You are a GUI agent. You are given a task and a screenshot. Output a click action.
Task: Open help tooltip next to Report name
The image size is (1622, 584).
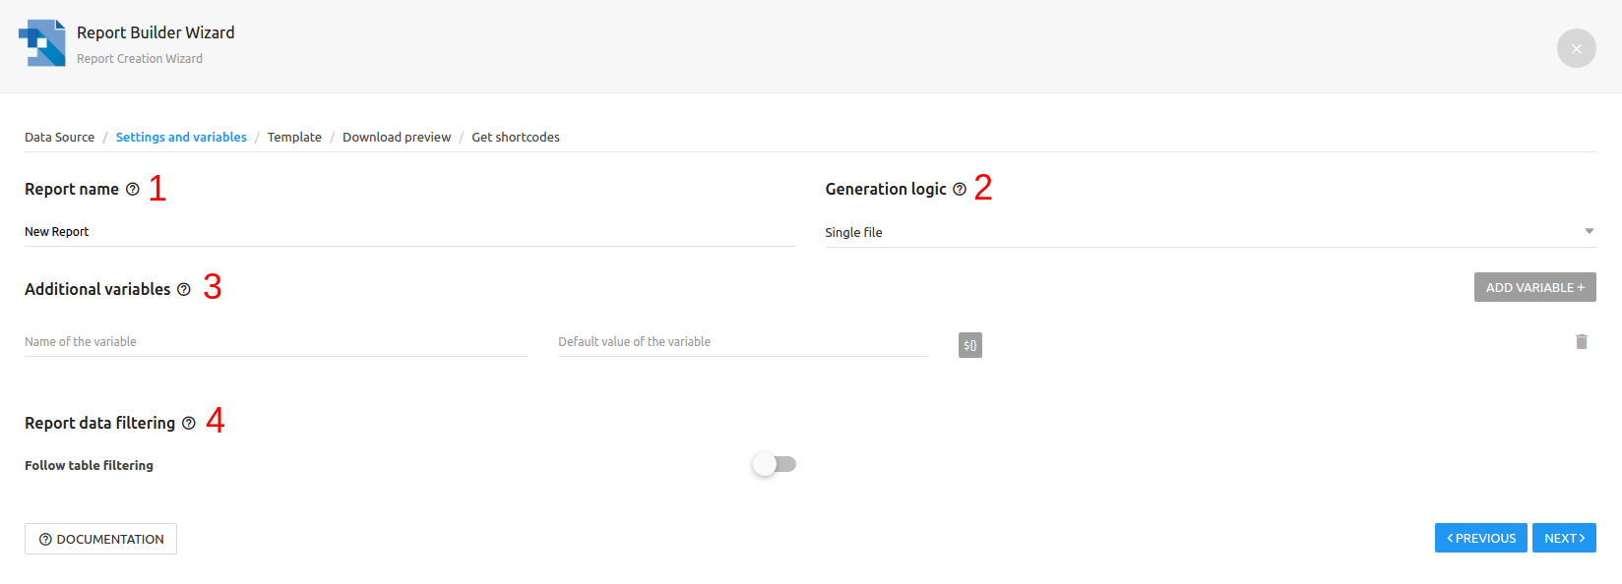133,189
